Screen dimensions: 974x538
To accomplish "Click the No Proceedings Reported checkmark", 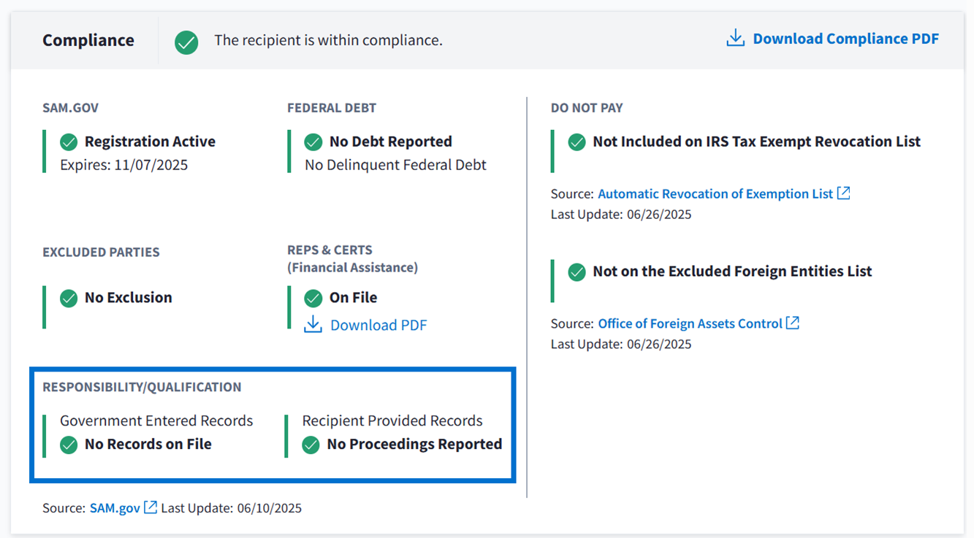I will click(x=311, y=445).
